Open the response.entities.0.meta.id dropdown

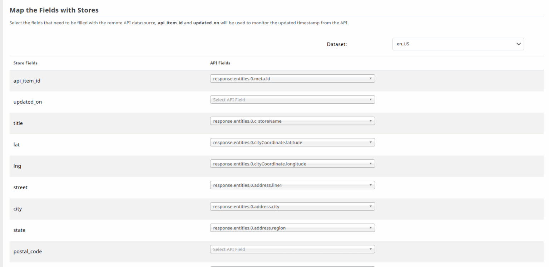pyautogui.click(x=292, y=79)
